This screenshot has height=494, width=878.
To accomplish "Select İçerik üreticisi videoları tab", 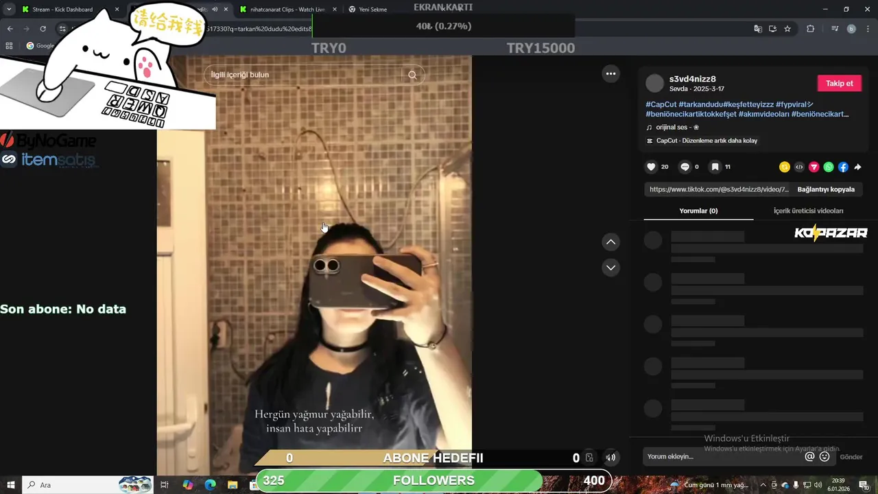I will pos(808,211).
